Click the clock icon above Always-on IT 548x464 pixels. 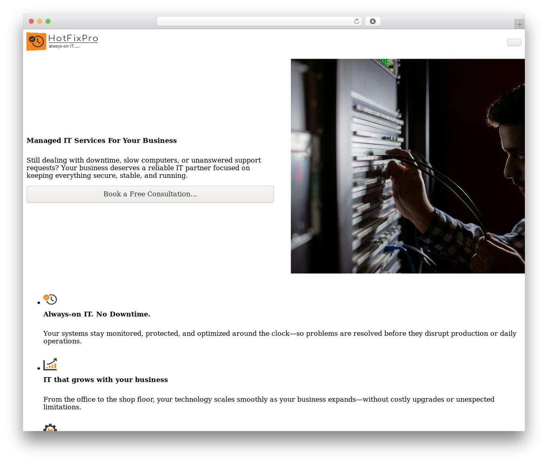coord(50,299)
